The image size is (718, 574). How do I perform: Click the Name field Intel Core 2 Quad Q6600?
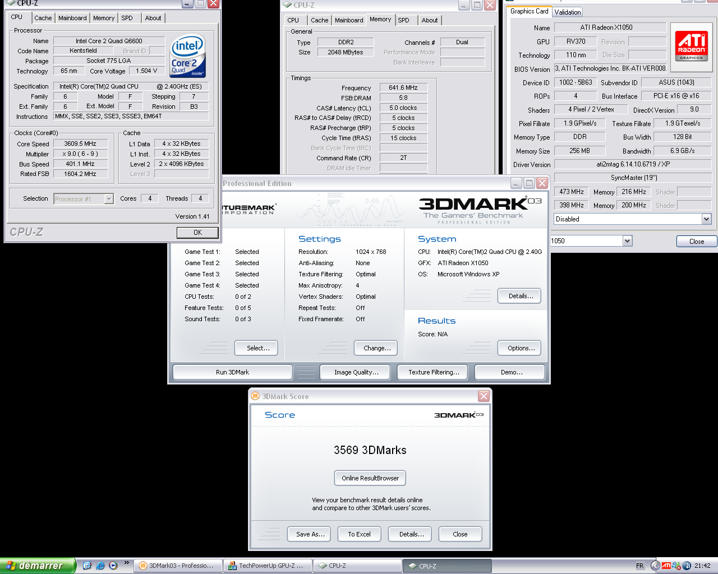(109, 41)
